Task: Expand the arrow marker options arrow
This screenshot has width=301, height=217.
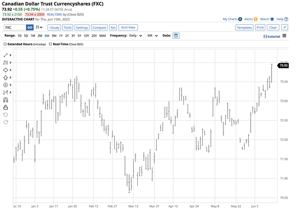Action: tap(10, 77)
